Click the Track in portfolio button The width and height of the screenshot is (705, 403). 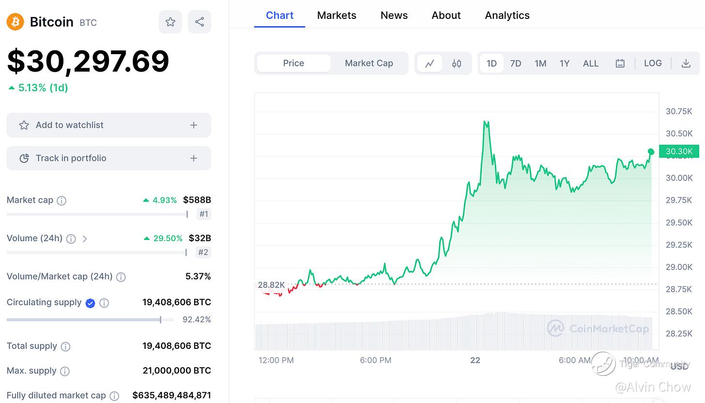pos(109,158)
